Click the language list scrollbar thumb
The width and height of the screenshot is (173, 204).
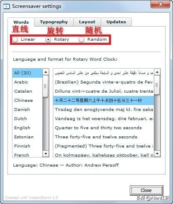point(45,86)
